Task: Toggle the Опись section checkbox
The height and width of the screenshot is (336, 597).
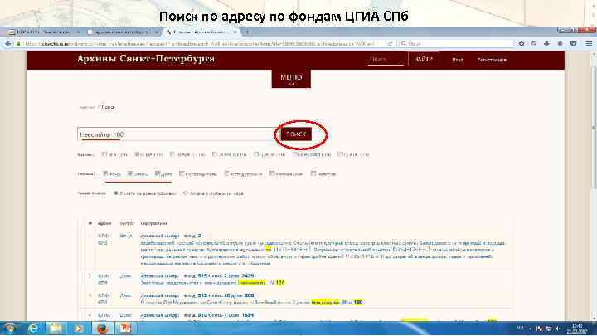Action: pyautogui.click(x=130, y=173)
